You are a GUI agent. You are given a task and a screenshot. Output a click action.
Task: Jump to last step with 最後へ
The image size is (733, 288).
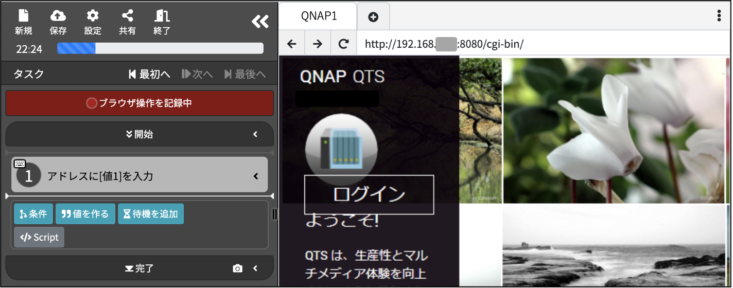[245, 74]
